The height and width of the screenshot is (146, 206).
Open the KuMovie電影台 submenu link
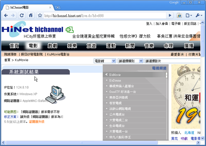(x=58, y=54)
